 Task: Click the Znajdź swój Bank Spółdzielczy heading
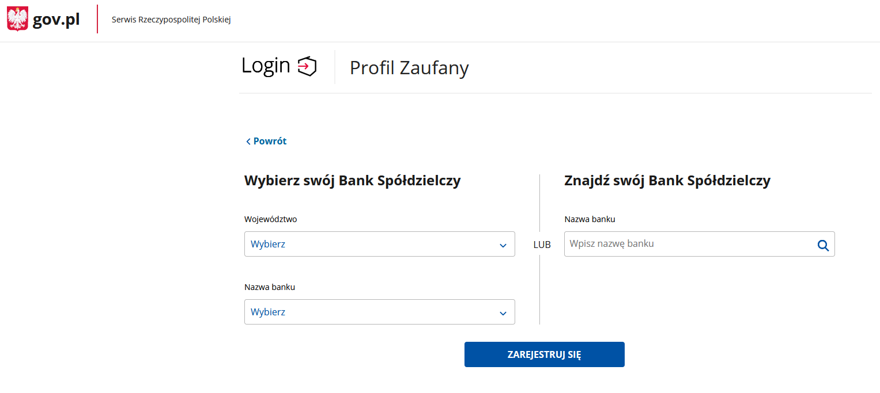click(x=667, y=181)
